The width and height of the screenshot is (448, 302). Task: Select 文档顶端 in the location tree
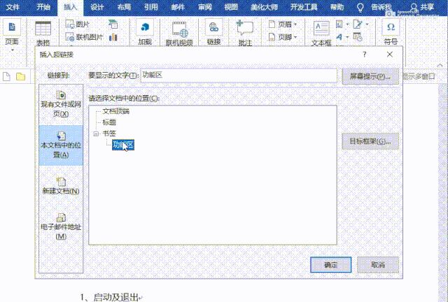[x=116, y=111]
